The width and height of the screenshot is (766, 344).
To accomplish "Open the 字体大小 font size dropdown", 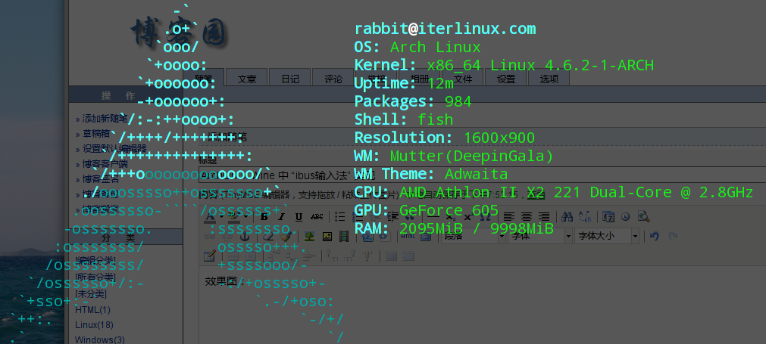I will (607, 237).
